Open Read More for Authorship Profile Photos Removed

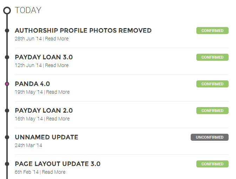point(57,39)
